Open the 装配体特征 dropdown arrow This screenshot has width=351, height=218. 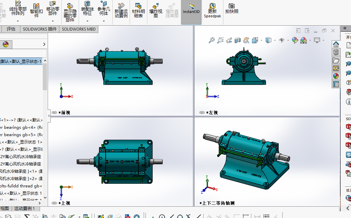coord(87,21)
